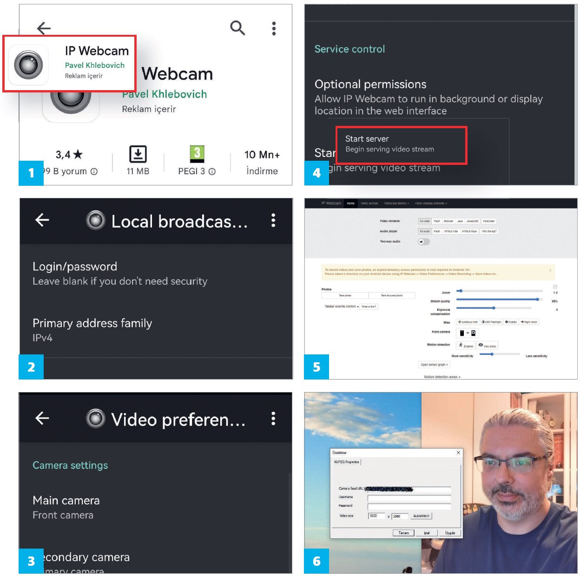Click the IP Webcam brand in the navbar

pos(331,203)
